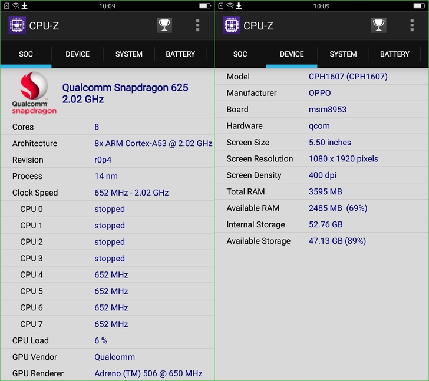Tap the 10:09 clock in left status bar
This screenshot has height=381, width=429.
[107, 6]
